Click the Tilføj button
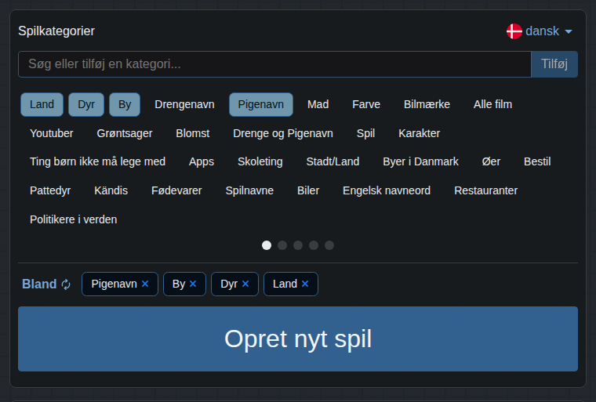This screenshot has height=402, width=596. [x=554, y=64]
